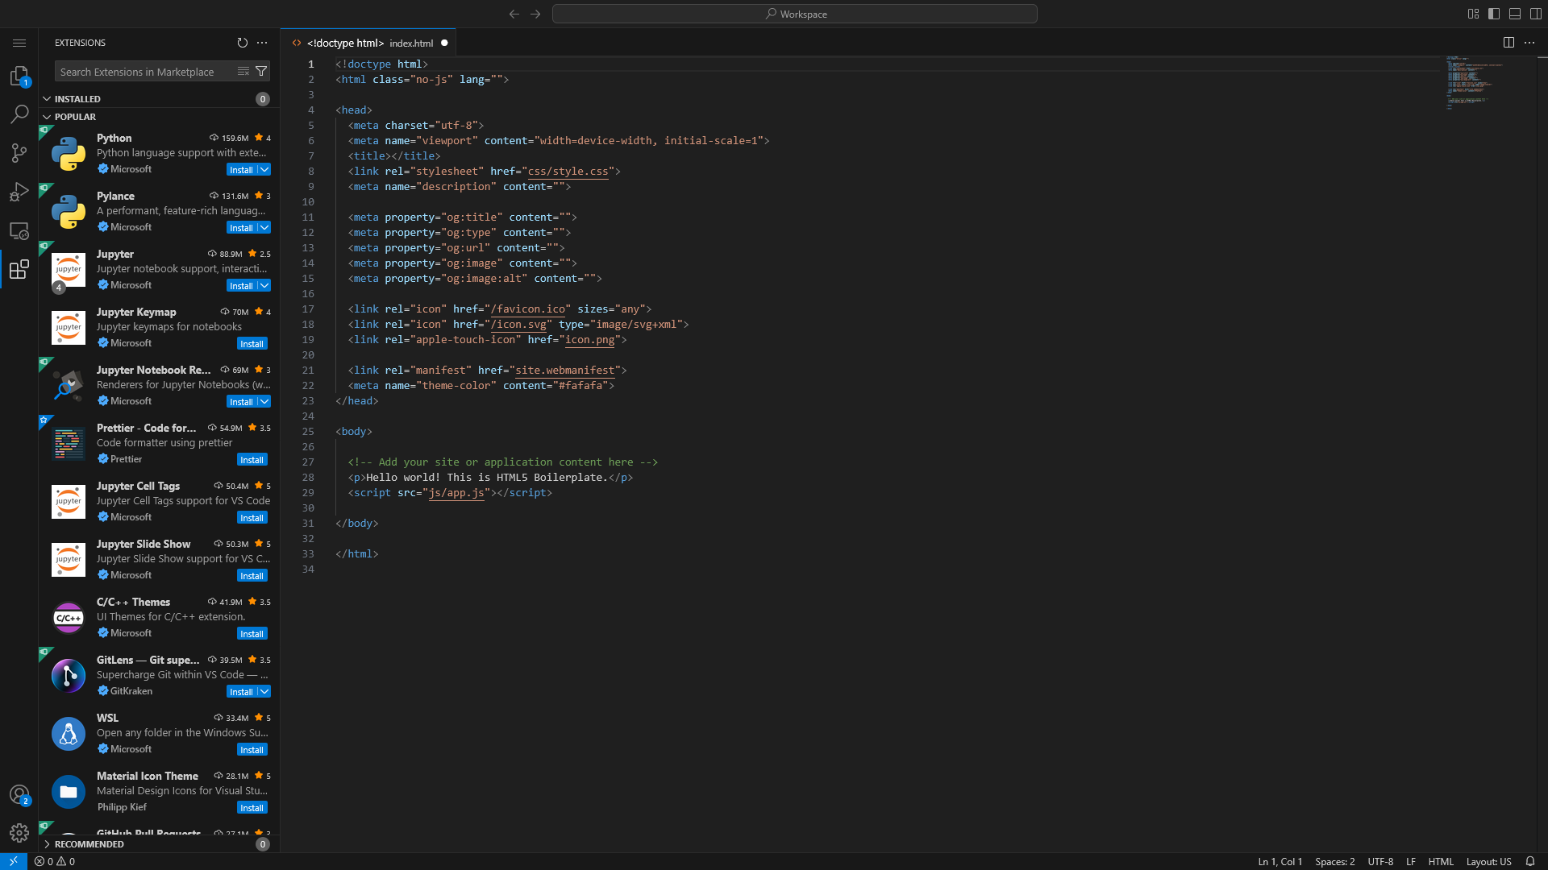This screenshot has height=870, width=1548.
Task: Open the extension filter funnel
Action: pyautogui.click(x=261, y=72)
